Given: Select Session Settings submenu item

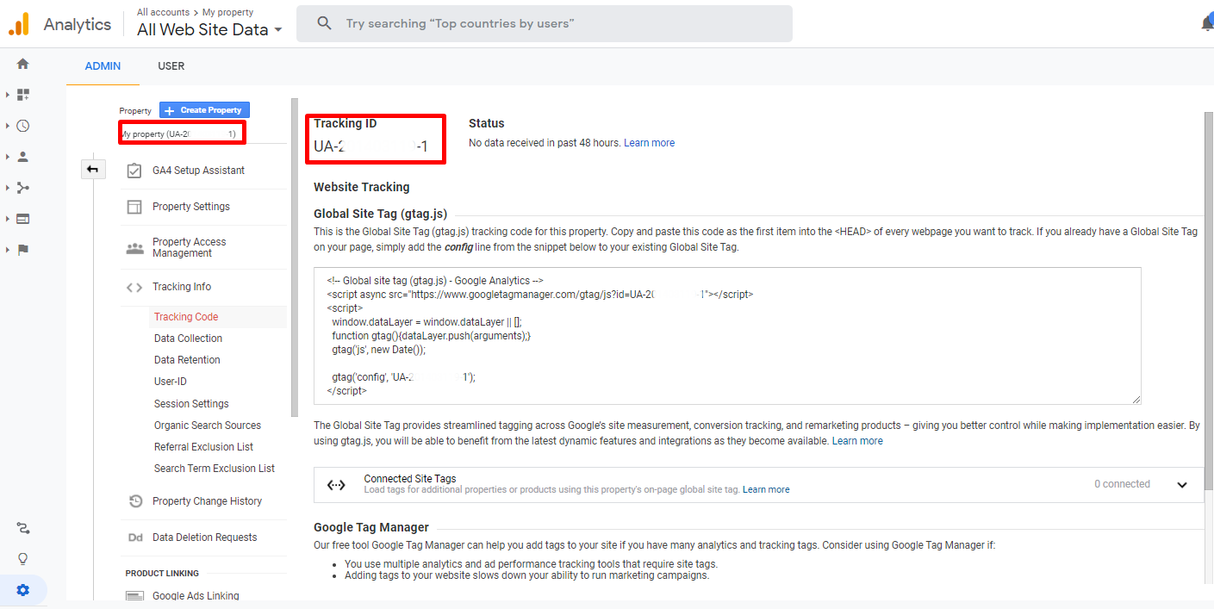Looking at the screenshot, I should (191, 404).
